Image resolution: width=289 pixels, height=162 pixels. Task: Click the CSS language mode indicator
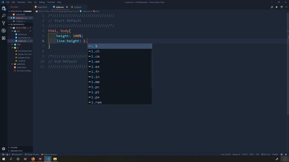pos(257,154)
